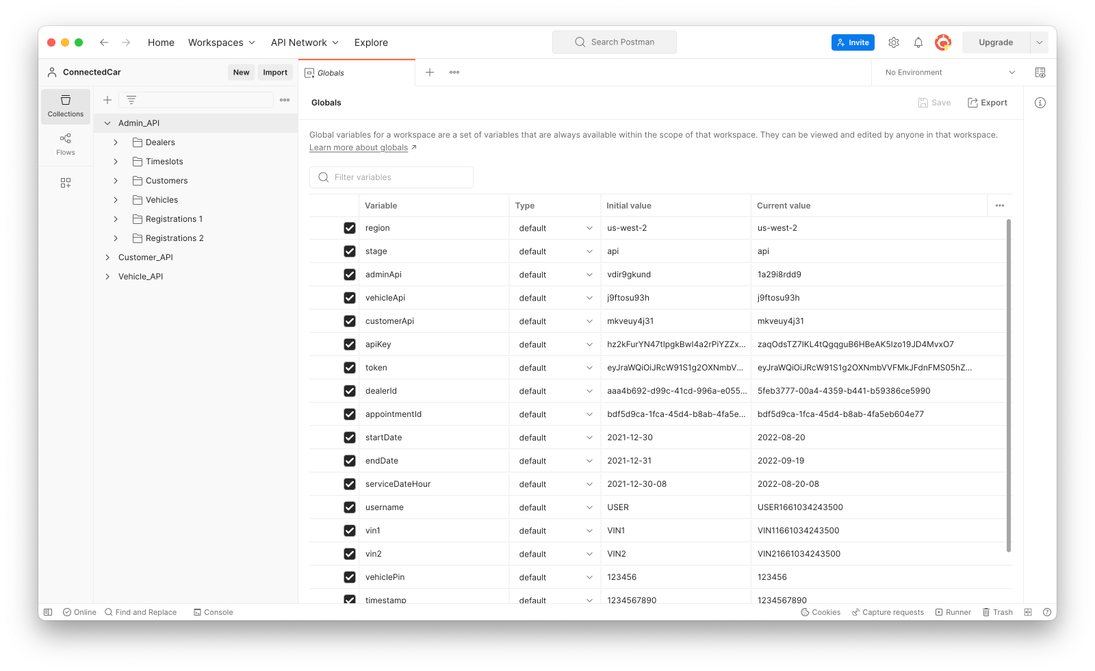
Task: Focus the collections search field
Action: [x=196, y=100]
